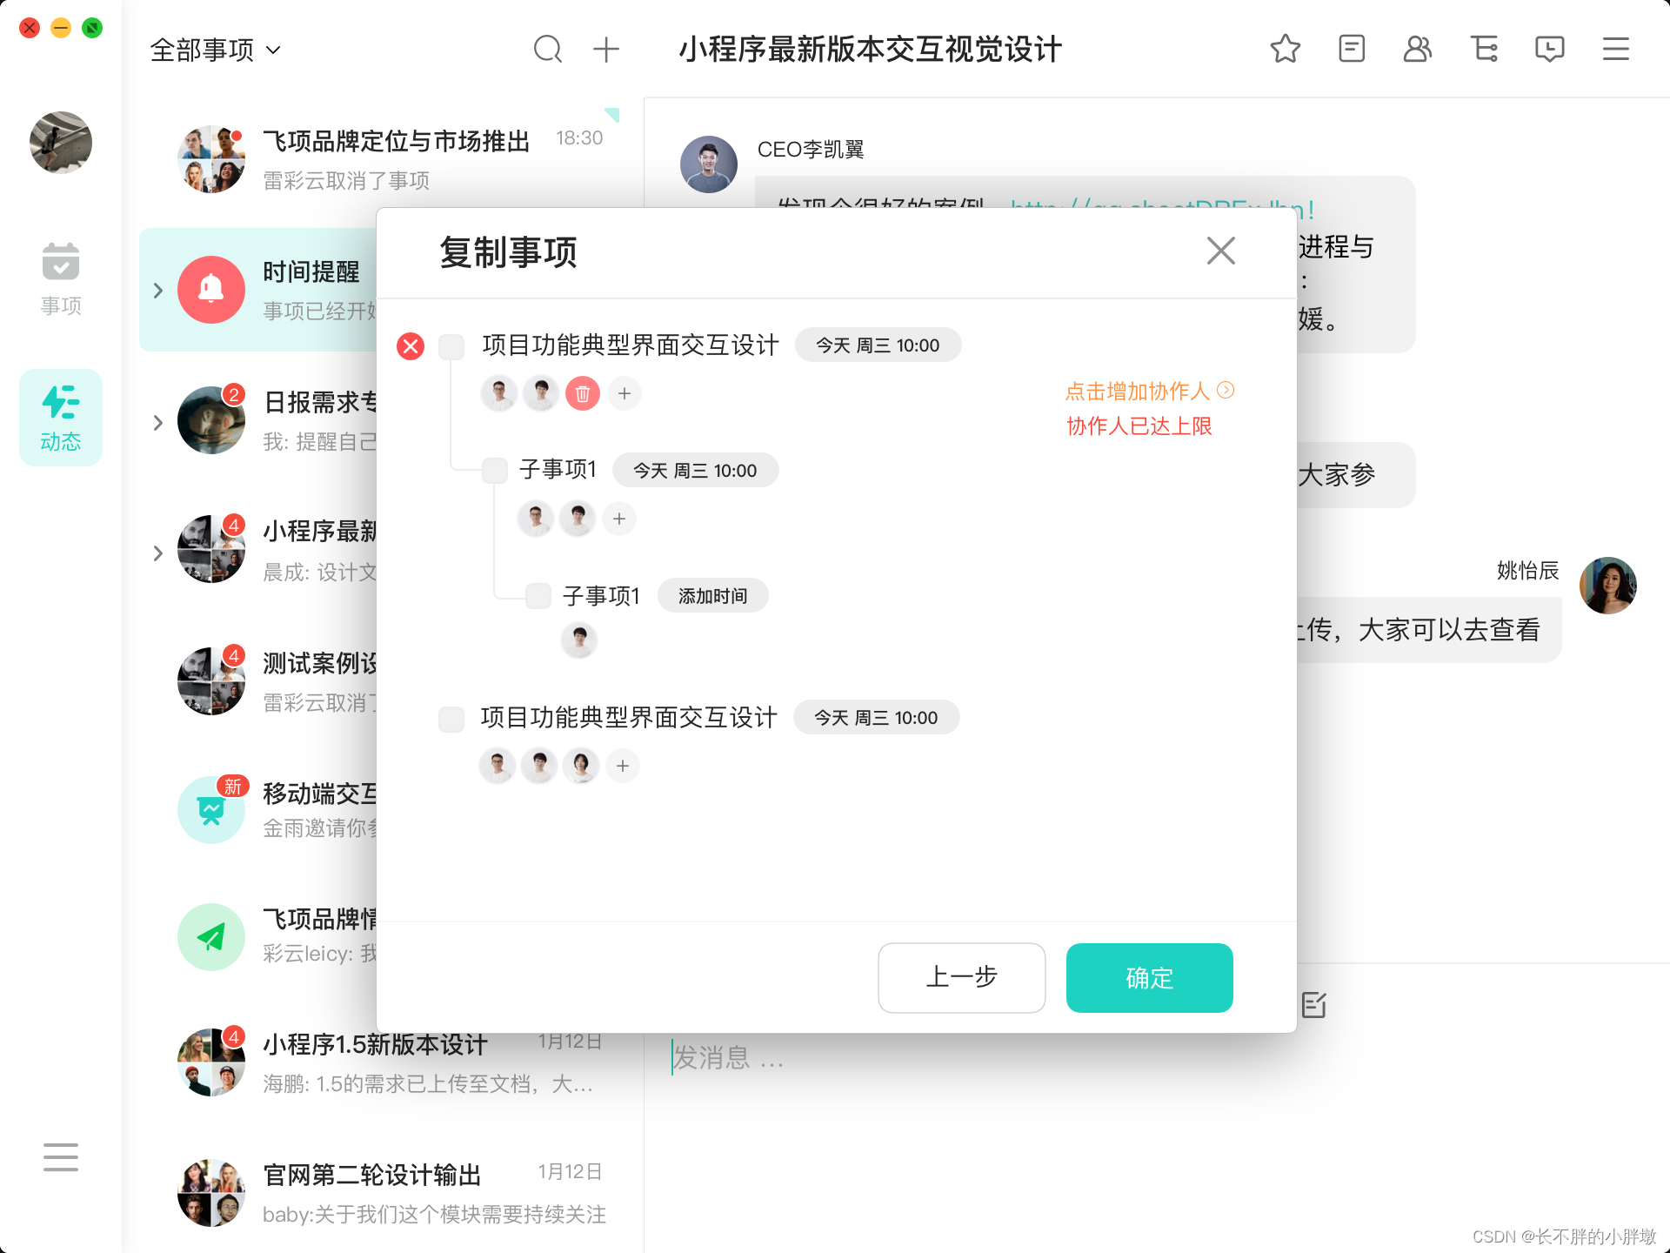1670x1253 pixels.
Task: Select the 动态 tab in sidebar
Action: 60,418
